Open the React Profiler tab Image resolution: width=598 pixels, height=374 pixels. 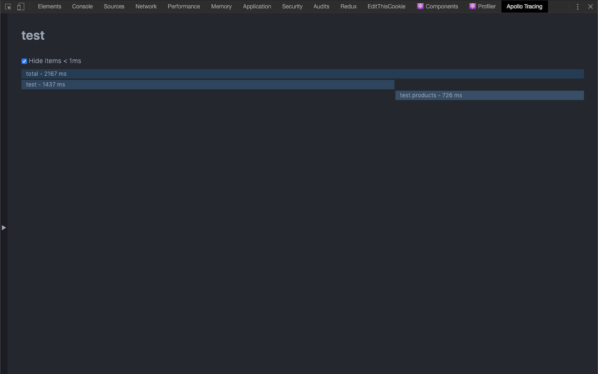click(483, 7)
